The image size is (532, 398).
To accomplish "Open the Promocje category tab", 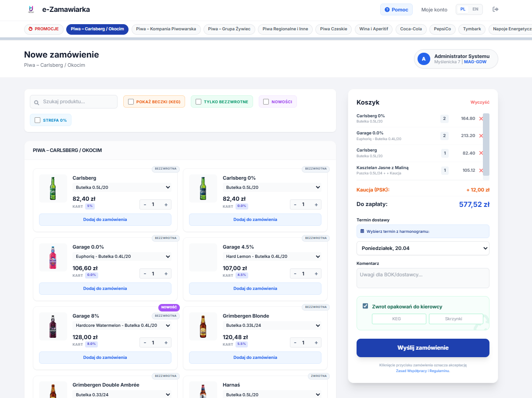I will 43,29.
